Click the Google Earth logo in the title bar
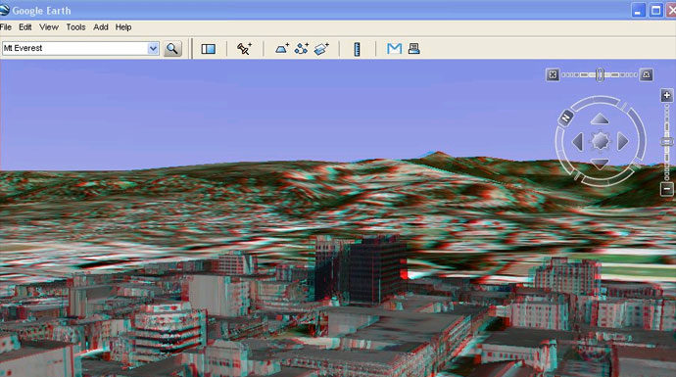Viewport: 676px width, 377px height. coord(5,10)
